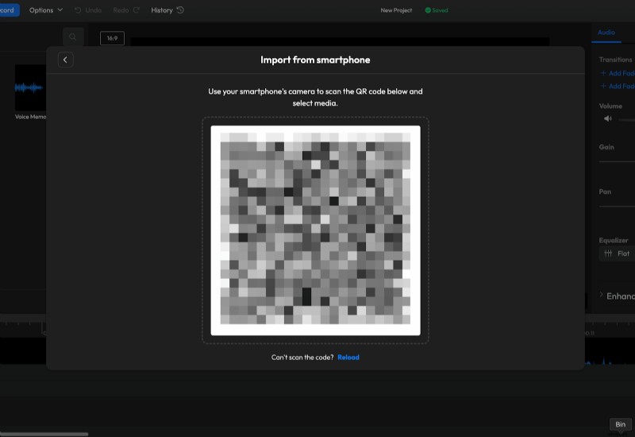
Task: Open the Options dropdown menu
Action: (45, 10)
